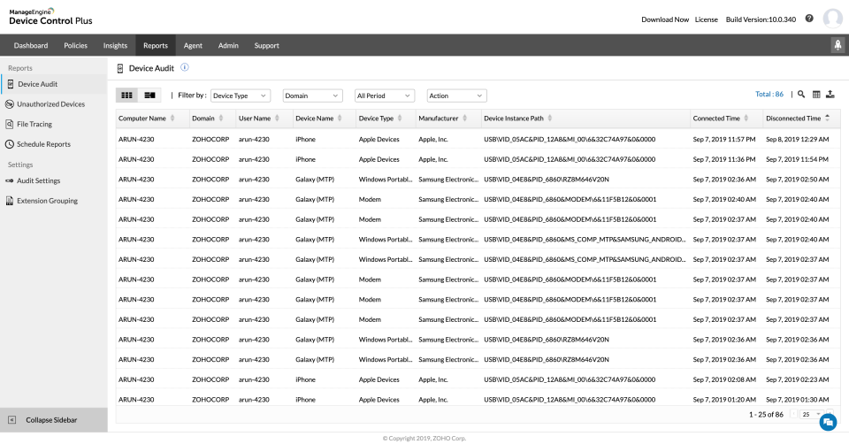Open the column chooser icon
Image resolution: width=849 pixels, height=444 pixels.
click(816, 95)
